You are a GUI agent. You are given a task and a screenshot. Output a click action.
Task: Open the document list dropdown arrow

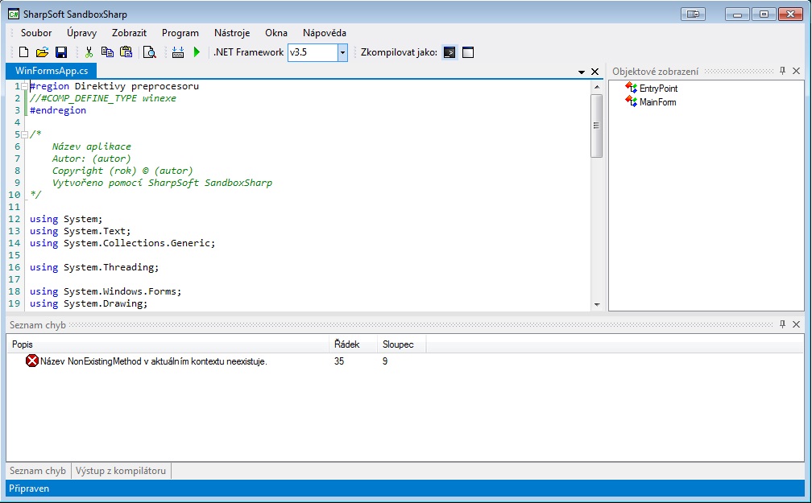tap(582, 72)
